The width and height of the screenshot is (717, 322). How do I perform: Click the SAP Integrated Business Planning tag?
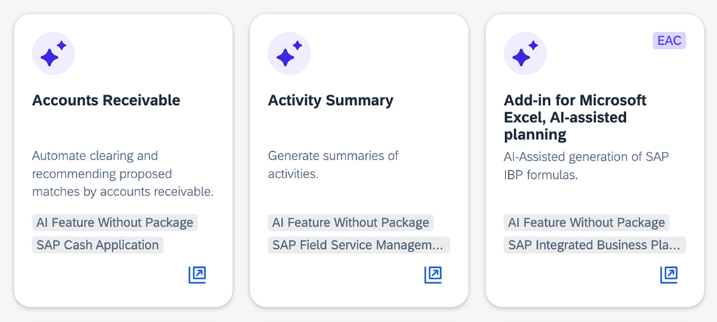[595, 245]
